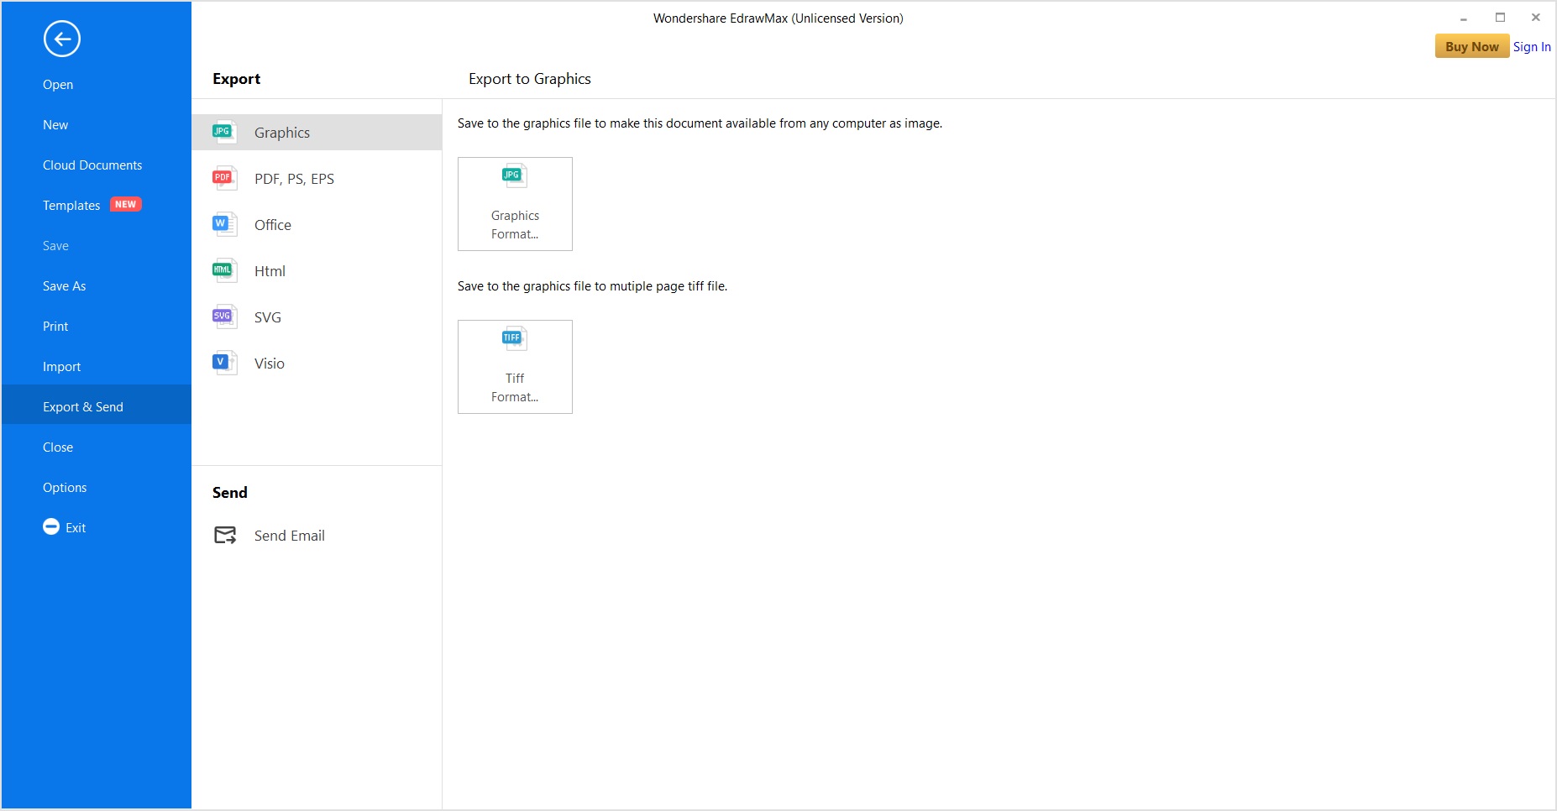
Task: Export using Graphics Format thumbnail
Action: click(515, 203)
